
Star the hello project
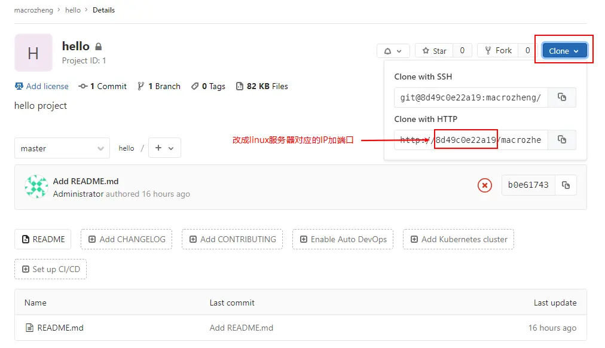coord(434,51)
